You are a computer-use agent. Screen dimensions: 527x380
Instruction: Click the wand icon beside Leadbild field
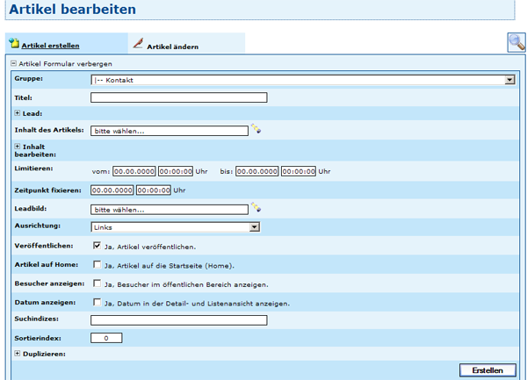[x=256, y=209]
